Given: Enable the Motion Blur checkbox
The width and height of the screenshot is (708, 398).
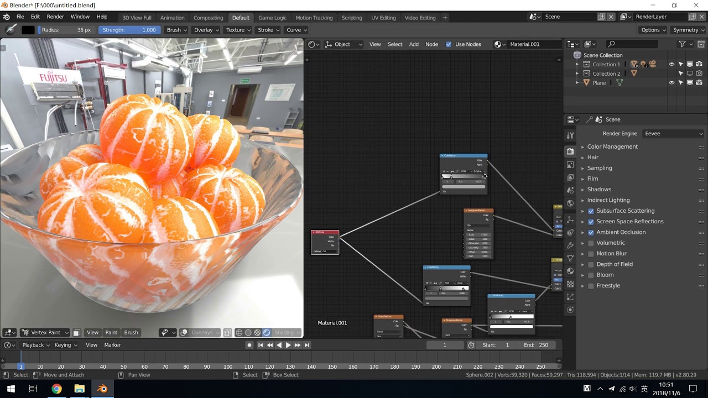Looking at the screenshot, I should (x=591, y=254).
